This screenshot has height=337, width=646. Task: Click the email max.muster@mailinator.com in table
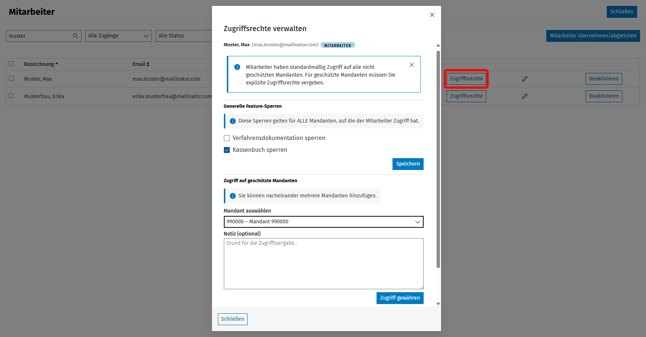(166, 79)
